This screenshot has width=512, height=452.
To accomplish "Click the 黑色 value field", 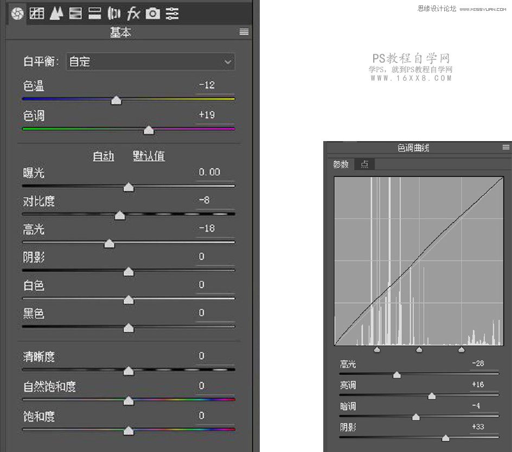I will coord(215,313).
